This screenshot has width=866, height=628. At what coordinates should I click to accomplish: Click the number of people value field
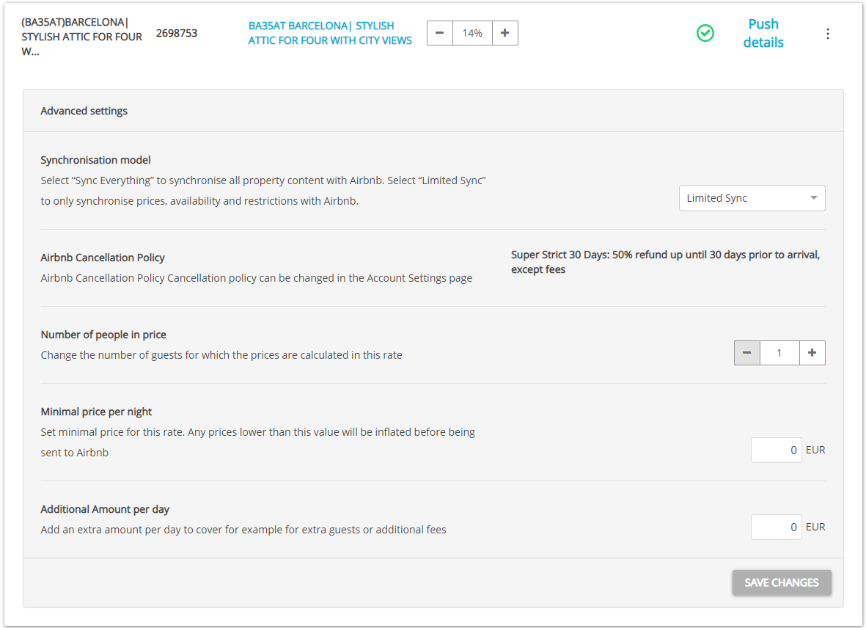(x=779, y=353)
